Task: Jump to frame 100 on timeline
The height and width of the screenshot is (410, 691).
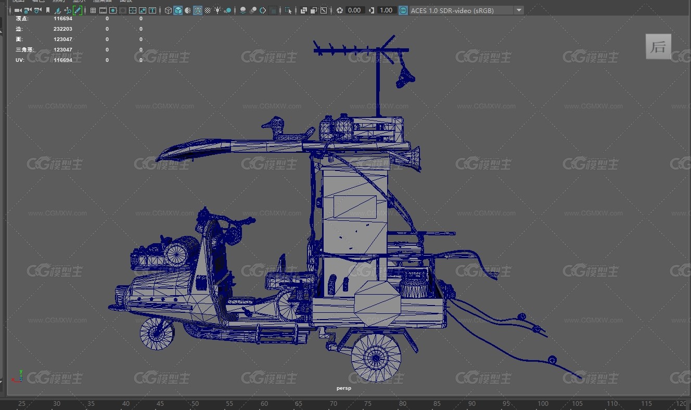Action: (543, 404)
